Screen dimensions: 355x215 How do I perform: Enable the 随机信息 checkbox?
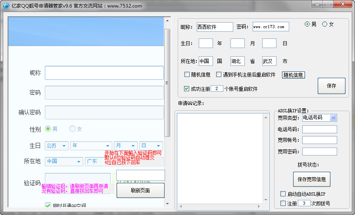point(187,75)
